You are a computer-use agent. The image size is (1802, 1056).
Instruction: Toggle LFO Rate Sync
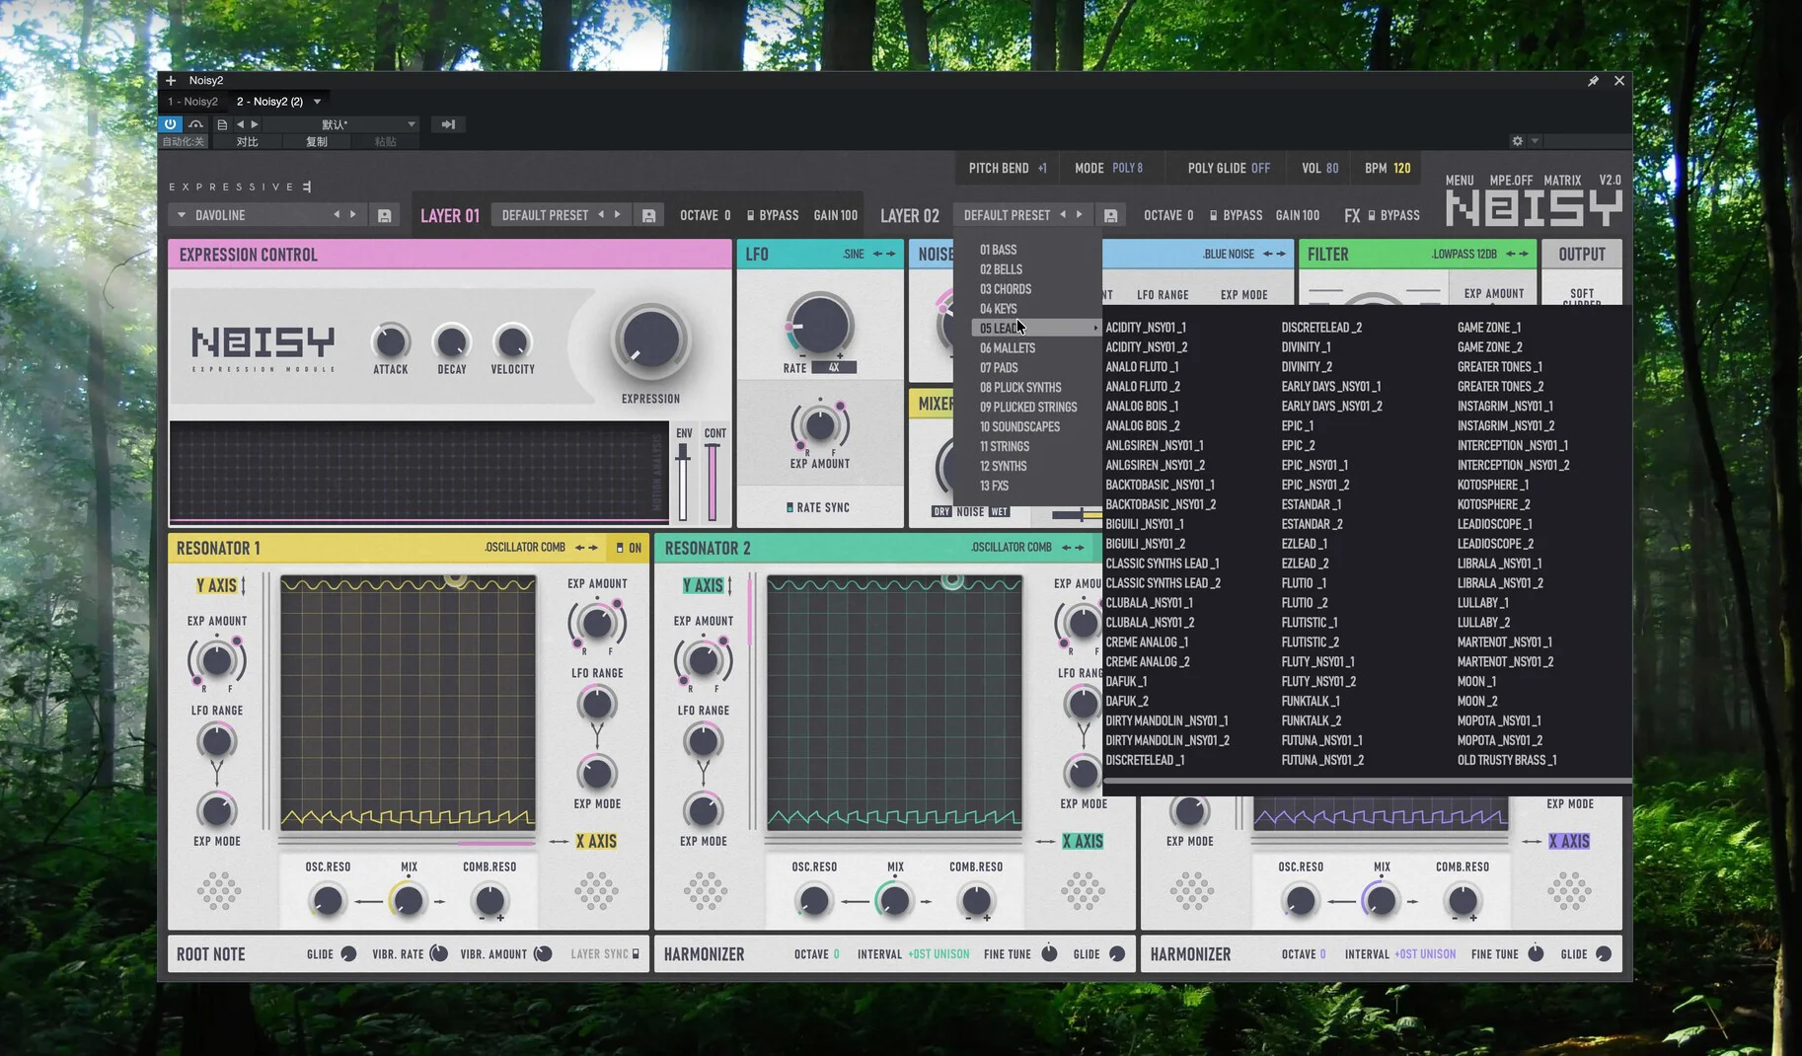tap(789, 507)
